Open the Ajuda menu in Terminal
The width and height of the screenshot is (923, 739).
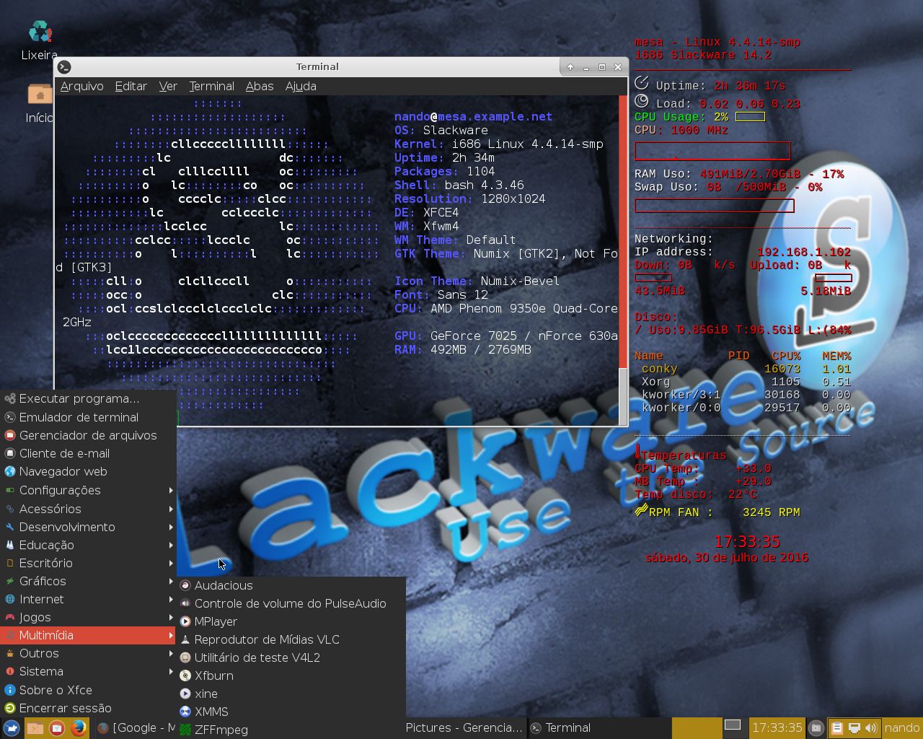pyautogui.click(x=301, y=86)
